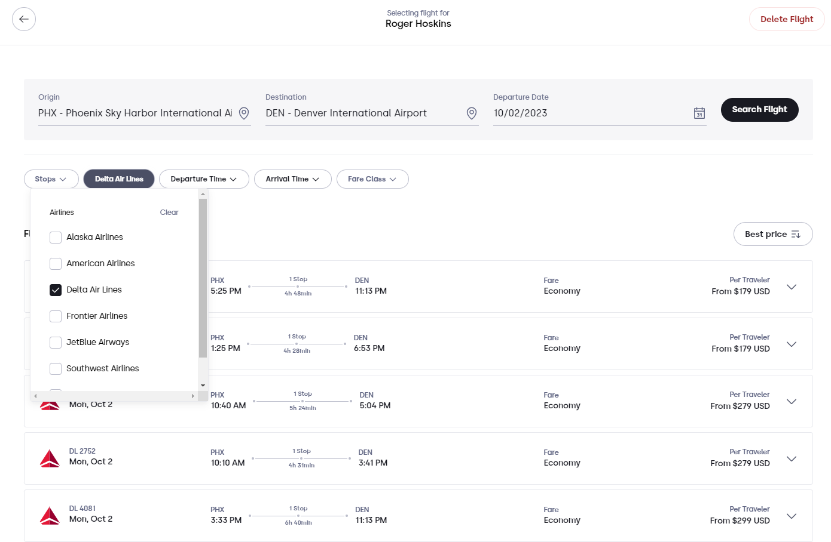Open the departure date calendar icon
The width and height of the screenshot is (831, 542).
pyautogui.click(x=699, y=113)
